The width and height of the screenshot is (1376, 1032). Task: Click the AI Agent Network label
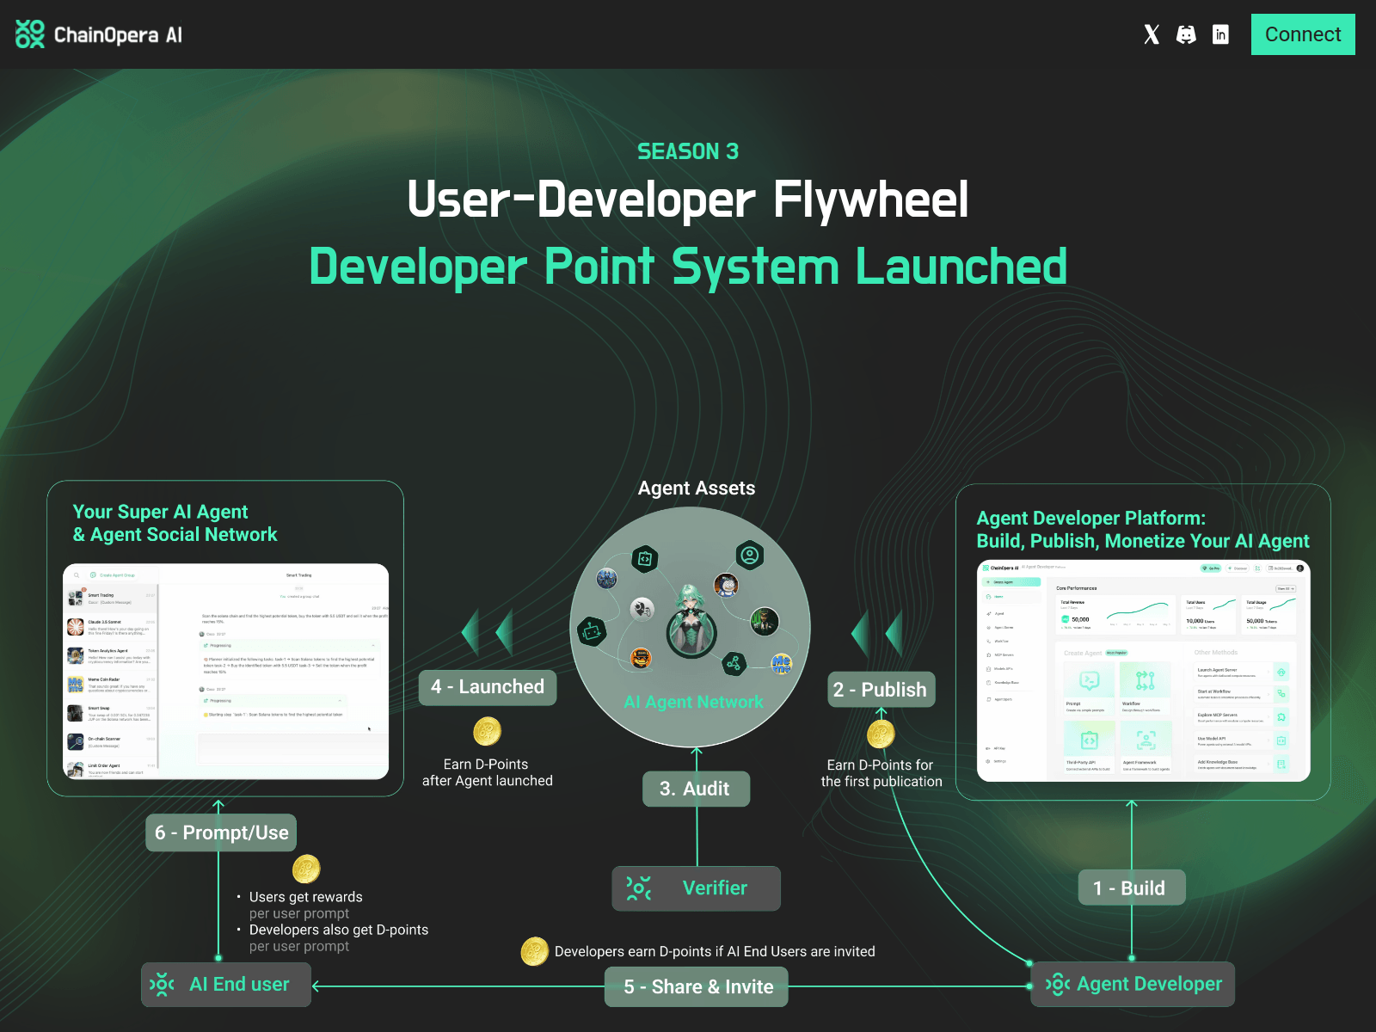point(693,702)
